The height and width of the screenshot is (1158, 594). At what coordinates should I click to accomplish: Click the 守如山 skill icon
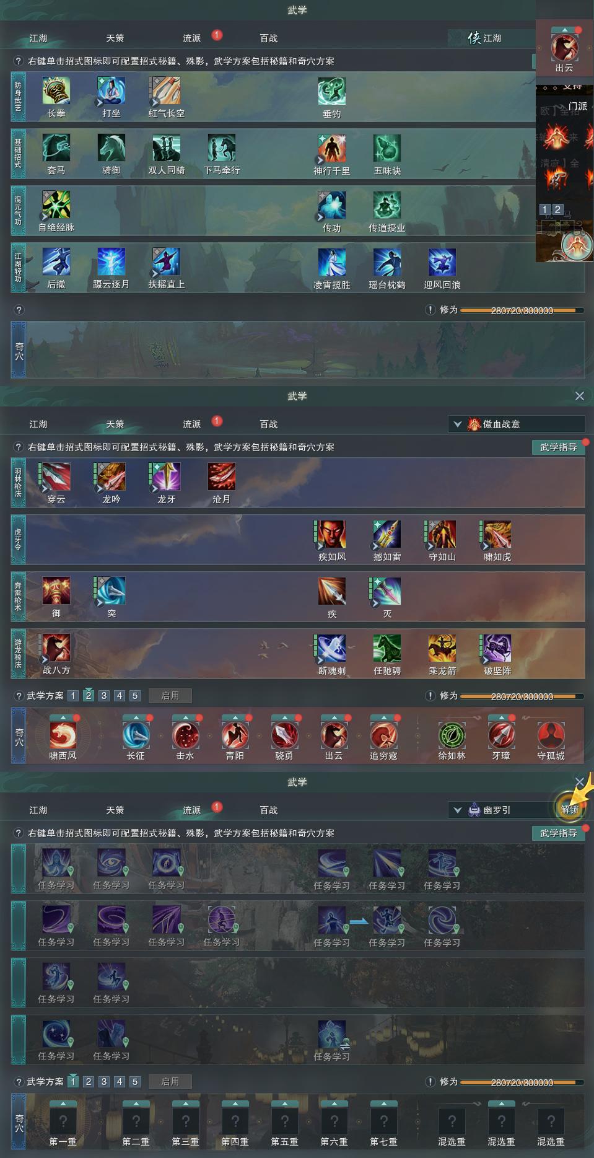(x=442, y=535)
